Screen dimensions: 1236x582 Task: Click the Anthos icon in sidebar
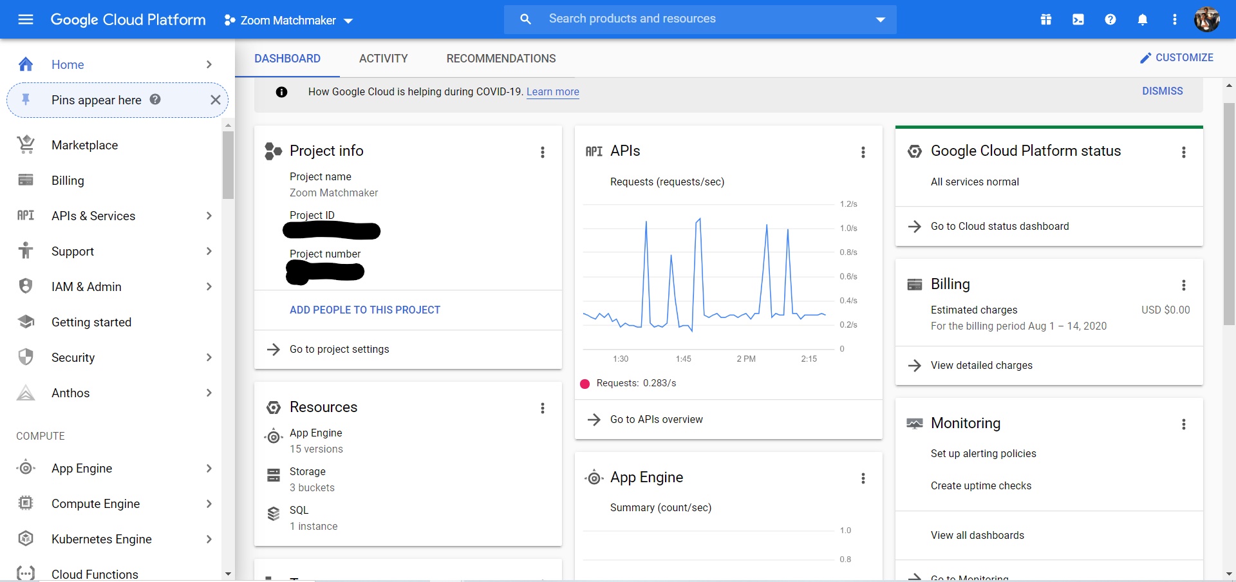[26, 393]
